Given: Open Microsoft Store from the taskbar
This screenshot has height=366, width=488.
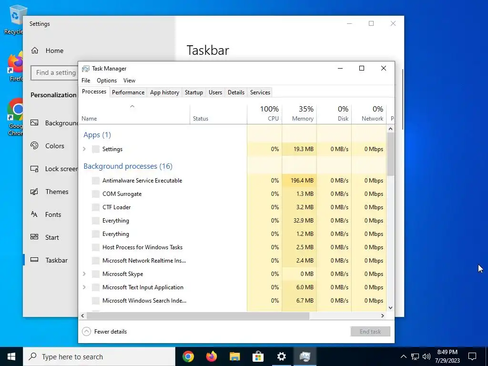Looking at the screenshot, I should (258, 356).
